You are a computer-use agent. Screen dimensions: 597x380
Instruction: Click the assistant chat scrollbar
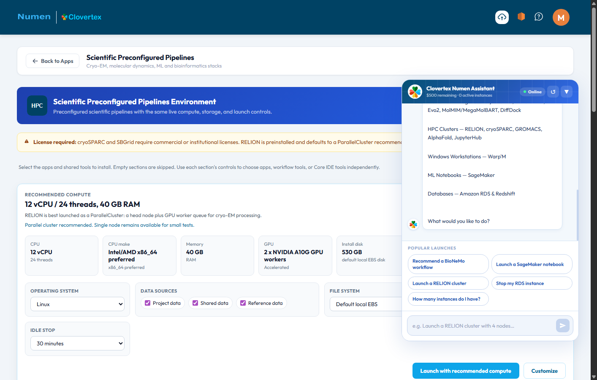tap(577, 215)
